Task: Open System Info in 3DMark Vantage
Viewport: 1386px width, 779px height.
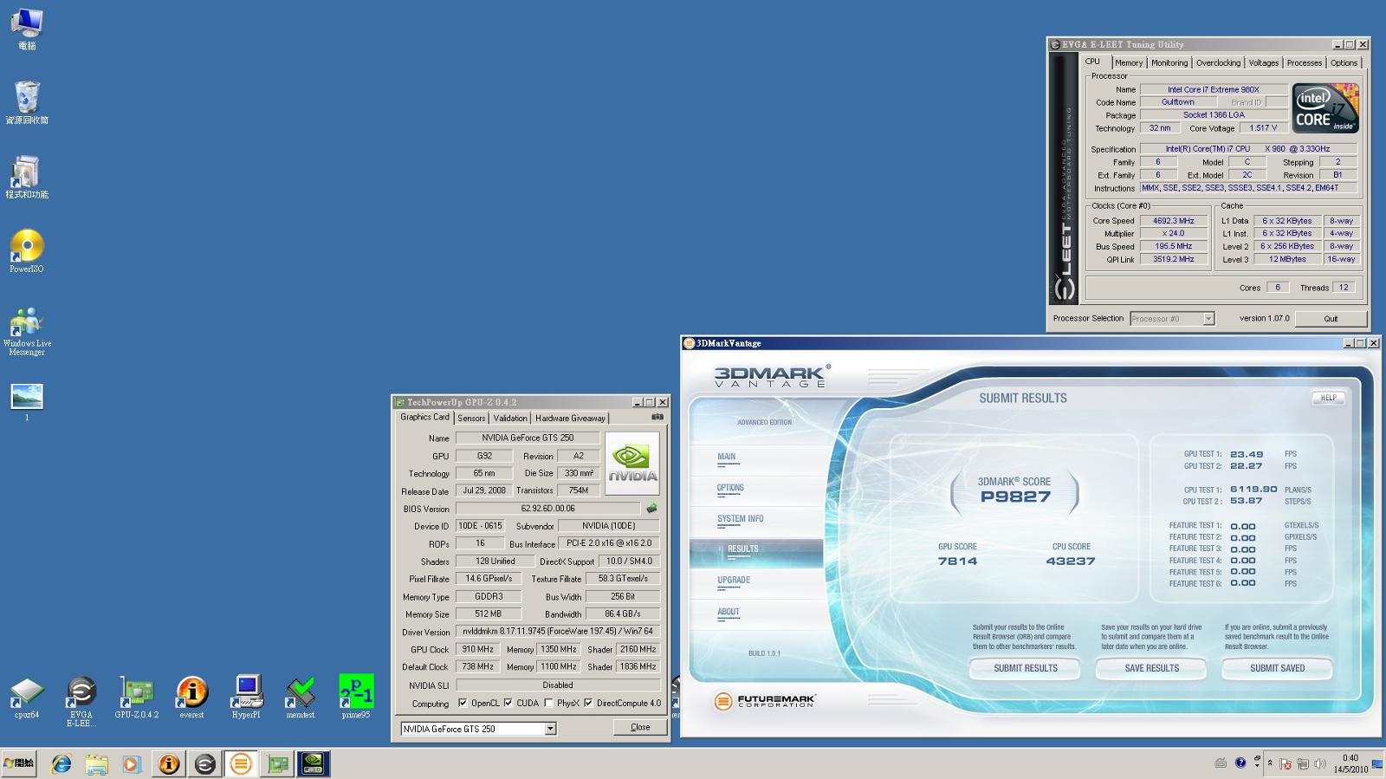Action: (x=741, y=519)
